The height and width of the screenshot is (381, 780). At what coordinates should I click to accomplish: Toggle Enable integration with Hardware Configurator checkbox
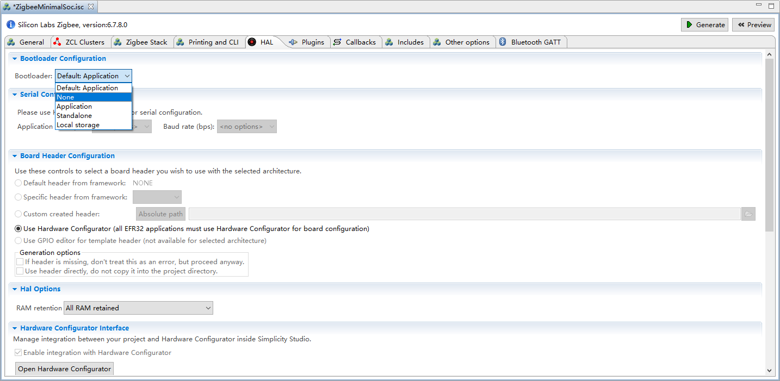[x=18, y=353]
